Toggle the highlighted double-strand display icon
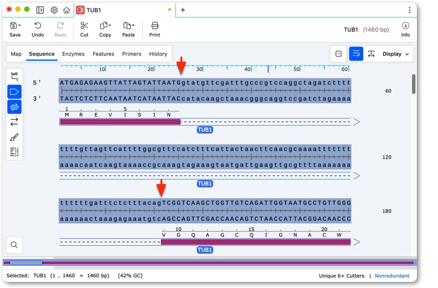Image resolution: width=438 pixels, height=288 pixels. pyautogui.click(x=14, y=107)
